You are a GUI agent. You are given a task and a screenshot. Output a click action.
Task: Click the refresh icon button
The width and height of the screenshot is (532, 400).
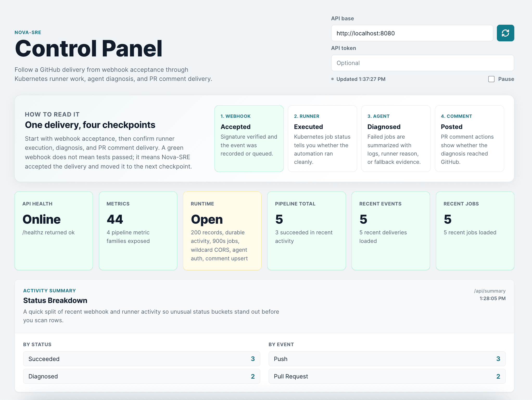505,33
